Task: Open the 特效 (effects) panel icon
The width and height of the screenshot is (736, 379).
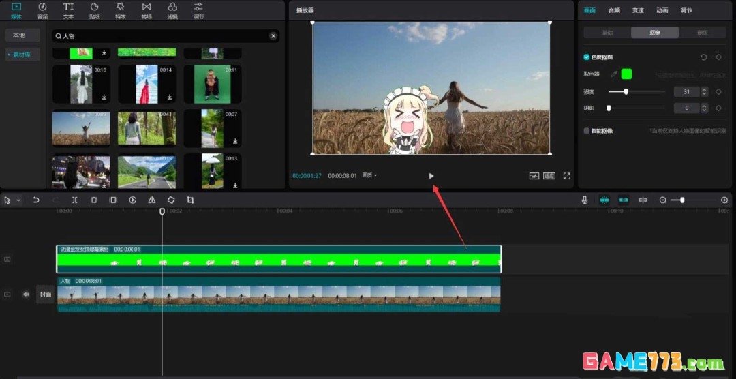Action: (x=120, y=10)
